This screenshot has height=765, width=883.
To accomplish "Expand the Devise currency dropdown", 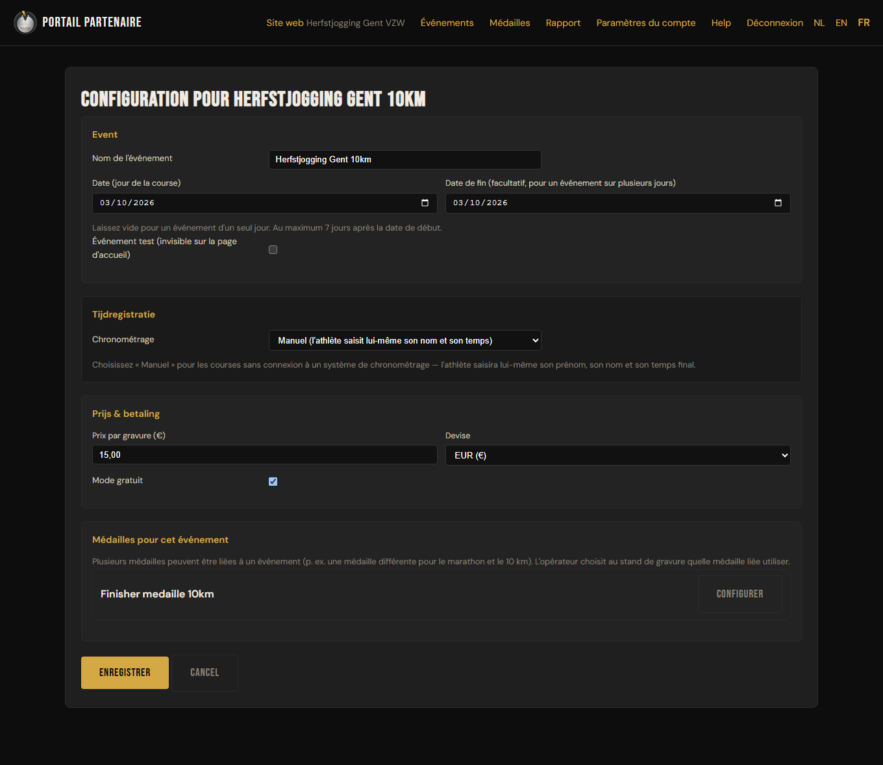I will pos(618,455).
